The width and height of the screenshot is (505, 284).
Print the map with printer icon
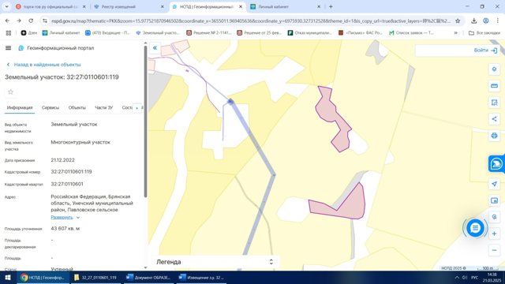pyautogui.click(x=494, y=136)
